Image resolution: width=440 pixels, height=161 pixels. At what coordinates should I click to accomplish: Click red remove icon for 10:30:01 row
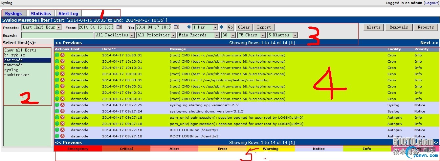point(62,55)
